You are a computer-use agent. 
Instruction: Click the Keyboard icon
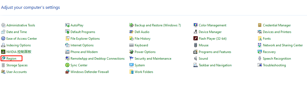[131, 45]
